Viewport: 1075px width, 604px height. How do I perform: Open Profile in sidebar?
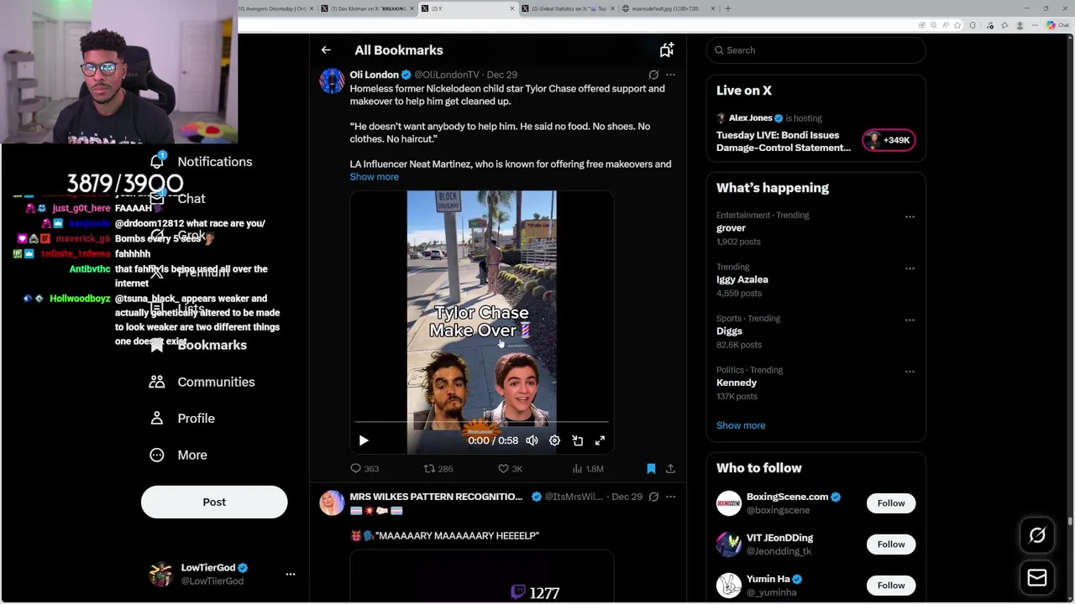(181, 419)
